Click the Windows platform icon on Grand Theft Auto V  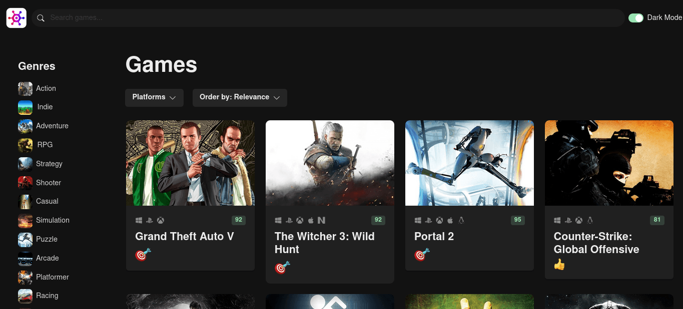click(x=139, y=220)
